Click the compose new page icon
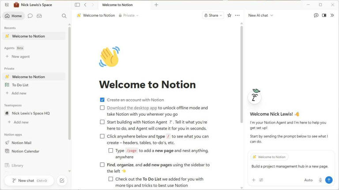 coord(62,180)
